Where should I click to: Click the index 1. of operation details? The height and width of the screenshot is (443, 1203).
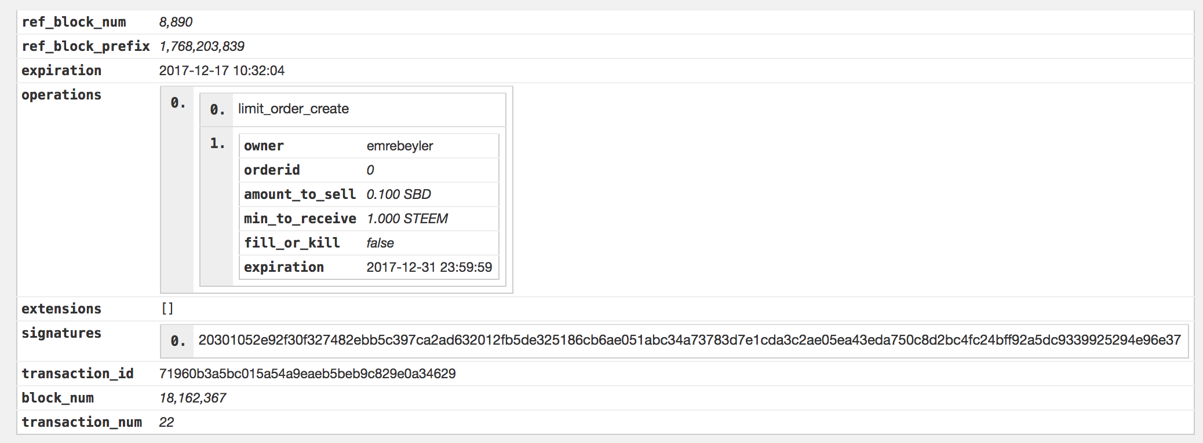click(x=217, y=143)
